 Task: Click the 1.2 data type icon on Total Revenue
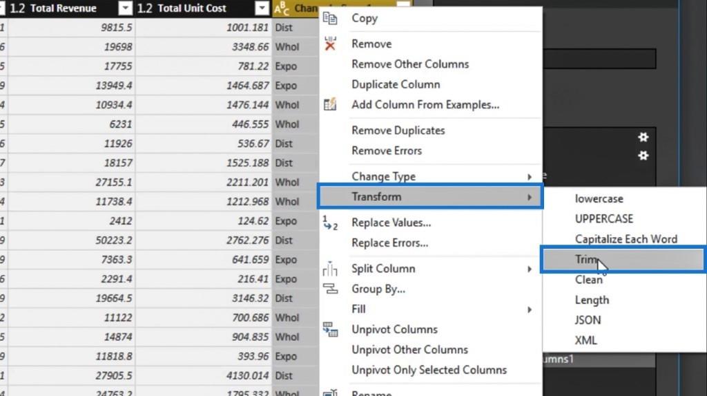[17, 8]
